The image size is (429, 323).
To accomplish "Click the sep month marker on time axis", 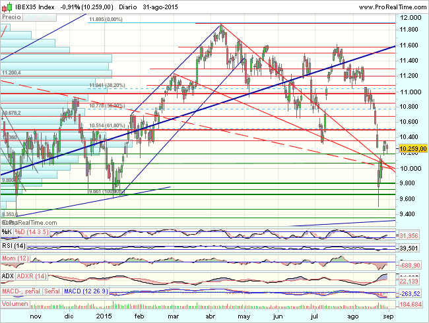I will 388,316.
